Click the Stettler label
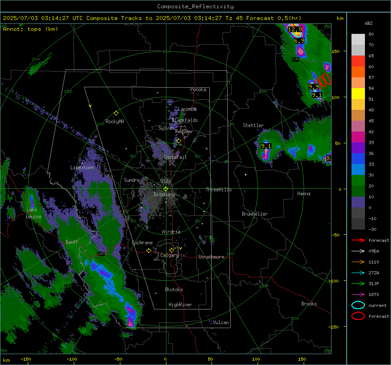The height and width of the screenshot is (365, 391). click(x=253, y=125)
